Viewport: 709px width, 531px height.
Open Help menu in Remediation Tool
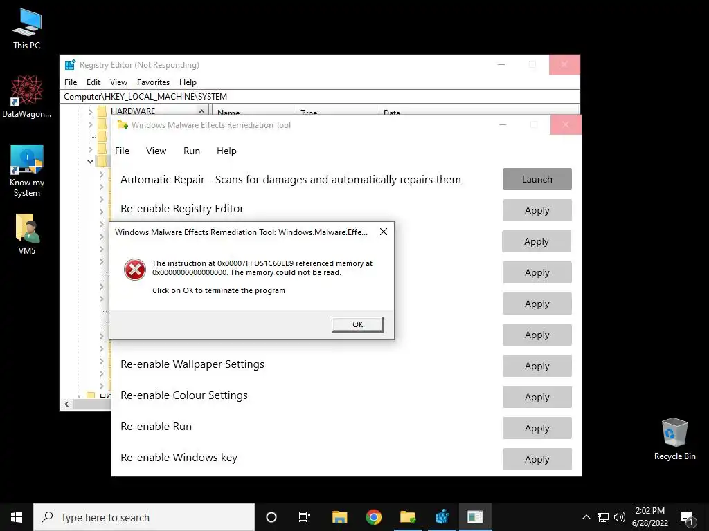tap(226, 151)
